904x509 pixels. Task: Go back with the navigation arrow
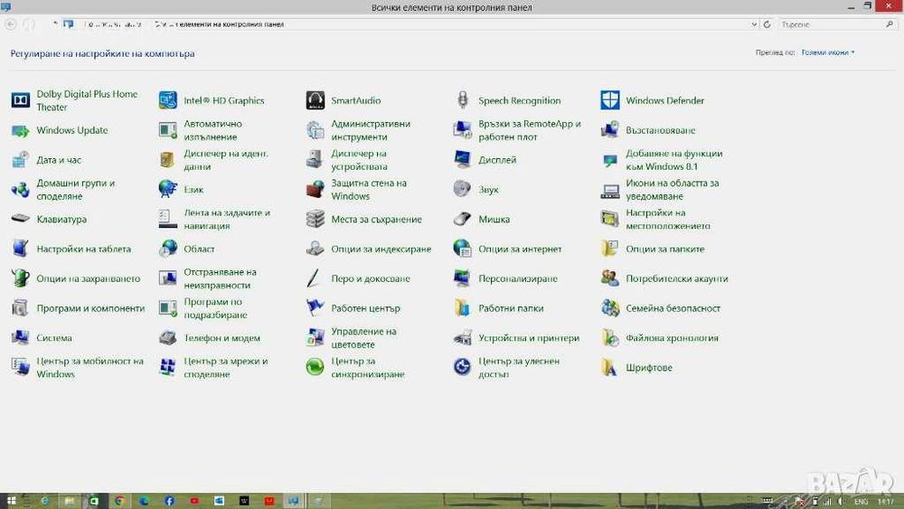click(10, 24)
